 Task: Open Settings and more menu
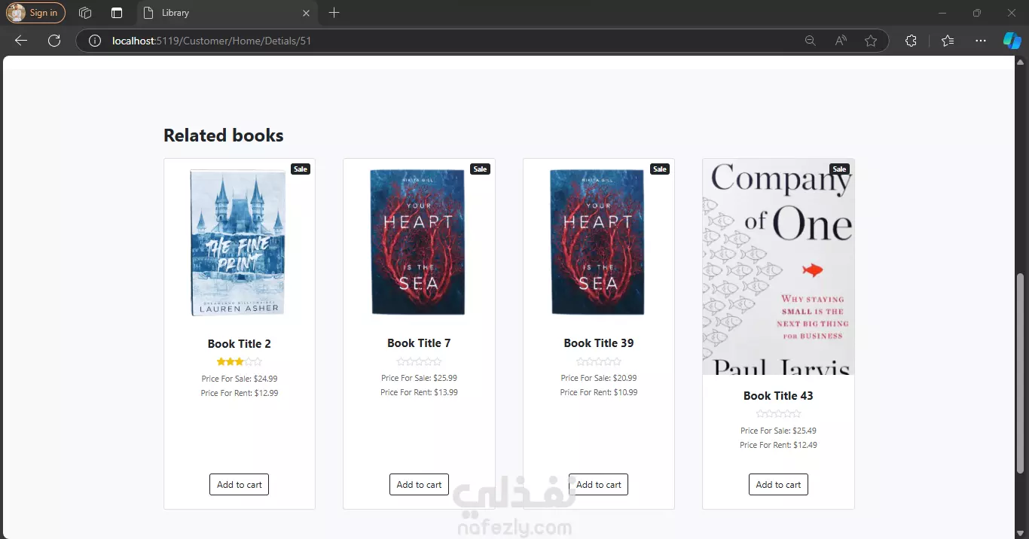980,41
